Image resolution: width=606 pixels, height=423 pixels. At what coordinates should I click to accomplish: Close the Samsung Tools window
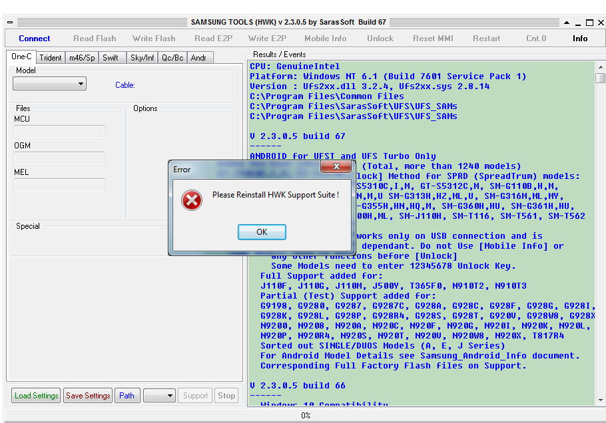(x=601, y=23)
